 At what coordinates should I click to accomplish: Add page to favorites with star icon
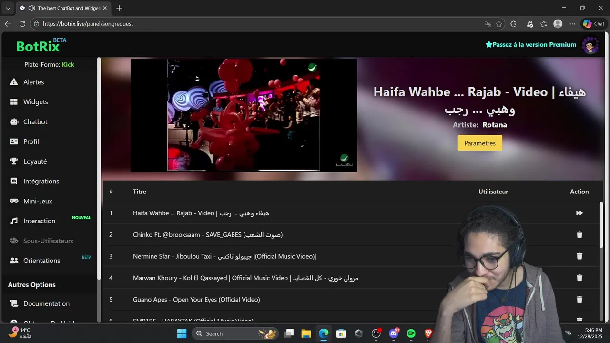pos(499,24)
